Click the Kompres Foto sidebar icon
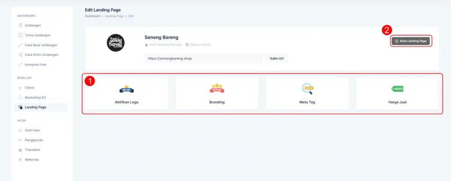This screenshot has width=451, height=181. [x=20, y=65]
